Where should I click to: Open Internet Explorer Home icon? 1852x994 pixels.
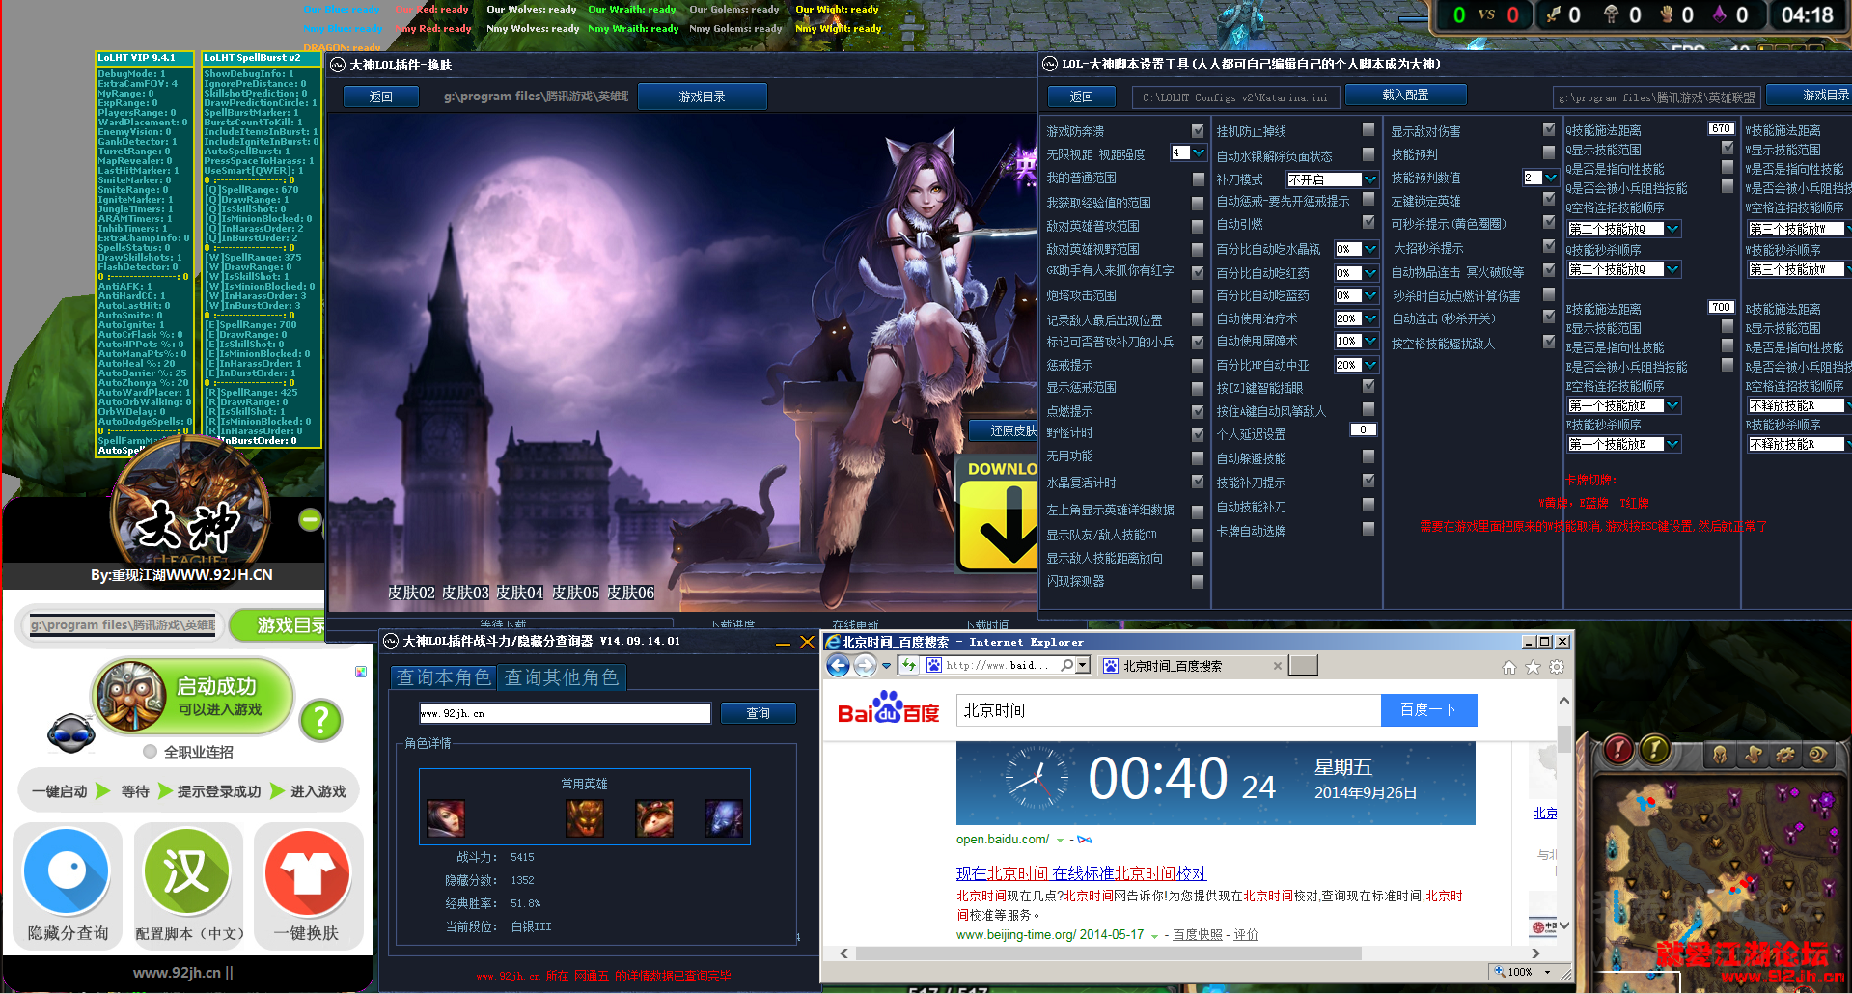[1509, 667]
